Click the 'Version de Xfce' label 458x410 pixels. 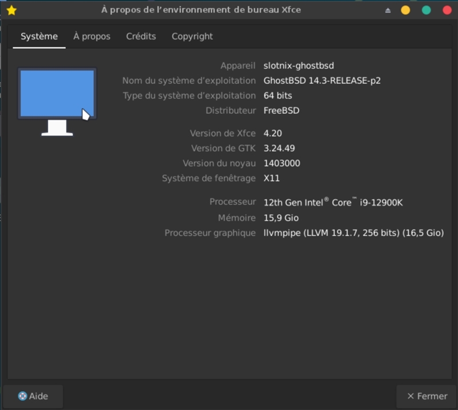click(223, 133)
